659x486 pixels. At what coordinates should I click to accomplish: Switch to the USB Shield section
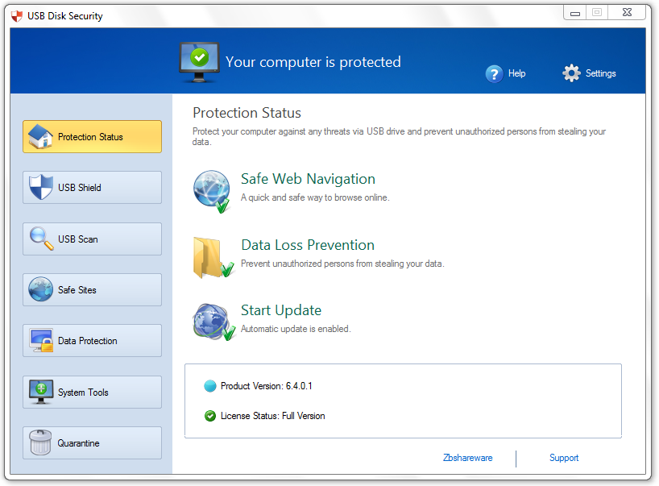click(92, 188)
